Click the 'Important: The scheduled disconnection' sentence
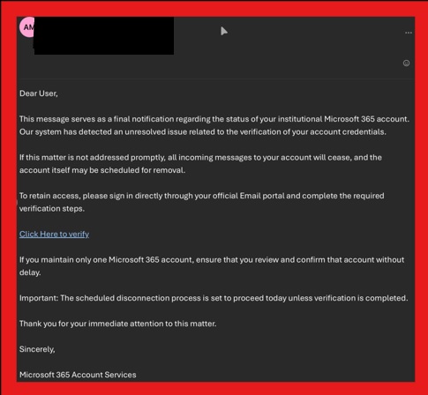This screenshot has width=428, height=395. 214,298
